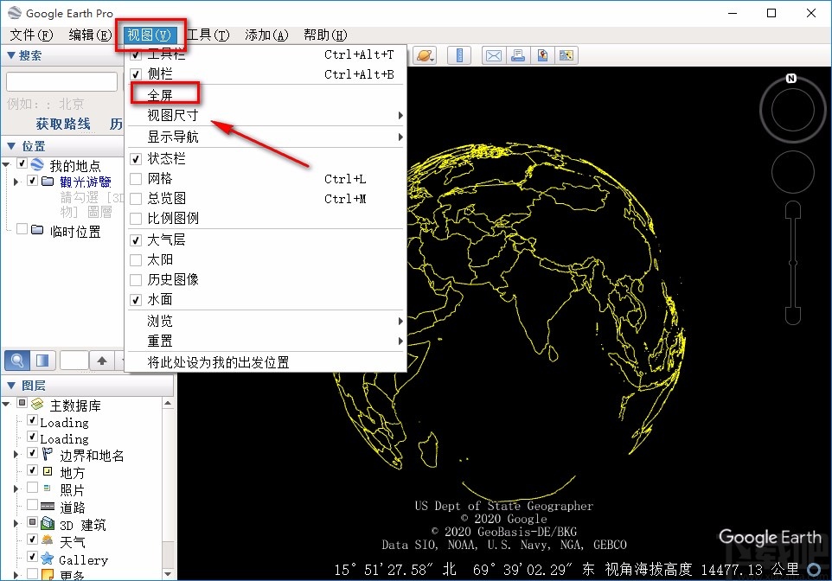Click the 边界和地名 flag icon
Image resolution: width=832 pixels, height=581 pixels.
(x=48, y=454)
